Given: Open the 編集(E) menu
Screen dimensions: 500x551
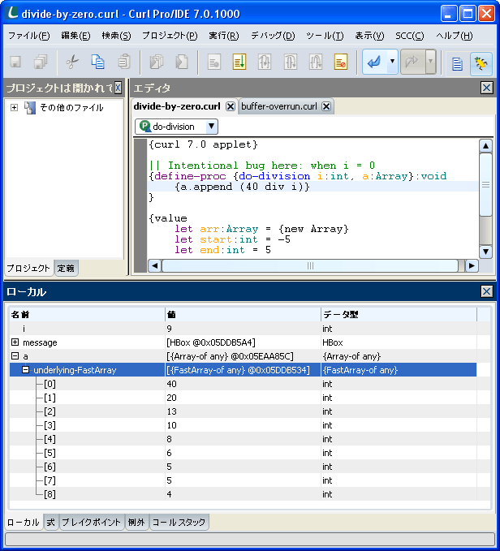Looking at the screenshot, I should 75,36.
